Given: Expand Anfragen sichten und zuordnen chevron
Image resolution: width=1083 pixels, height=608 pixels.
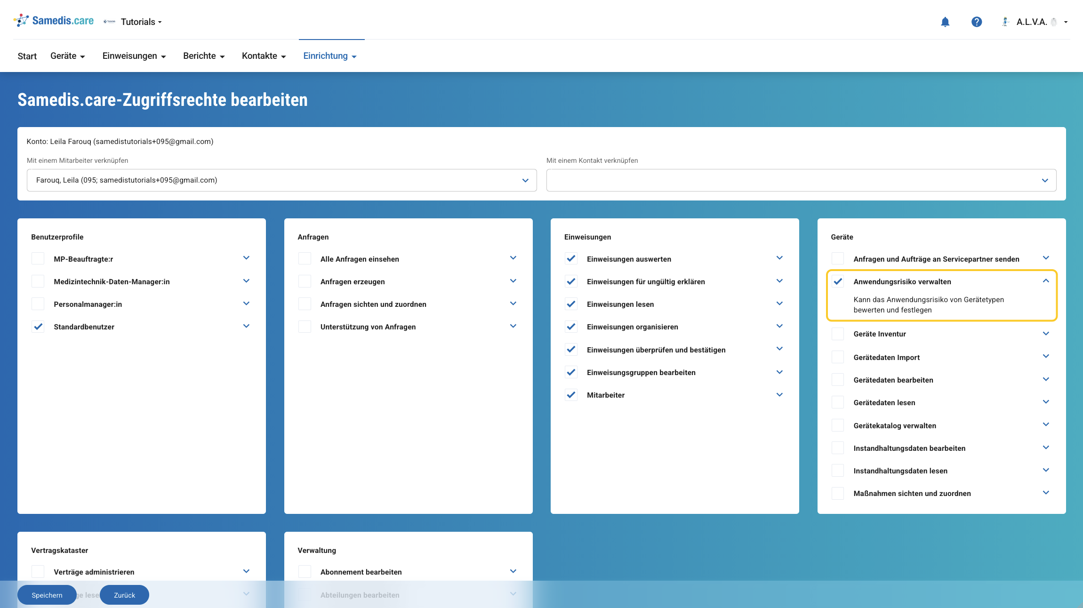Looking at the screenshot, I should point(513,304).
